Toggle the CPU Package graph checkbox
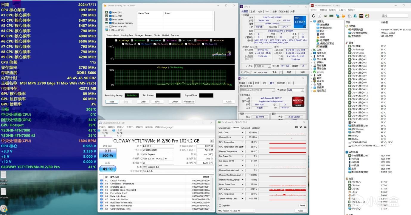Viewport: 411px width, 215px height. pos(116,40)
